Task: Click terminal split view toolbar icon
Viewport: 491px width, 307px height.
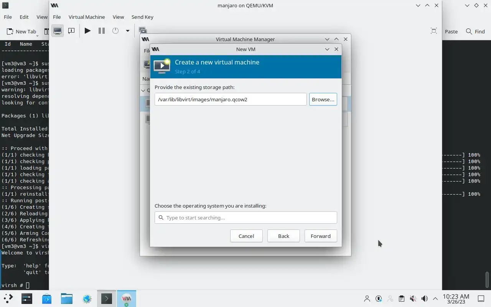Action: click(x=46, y=31)
